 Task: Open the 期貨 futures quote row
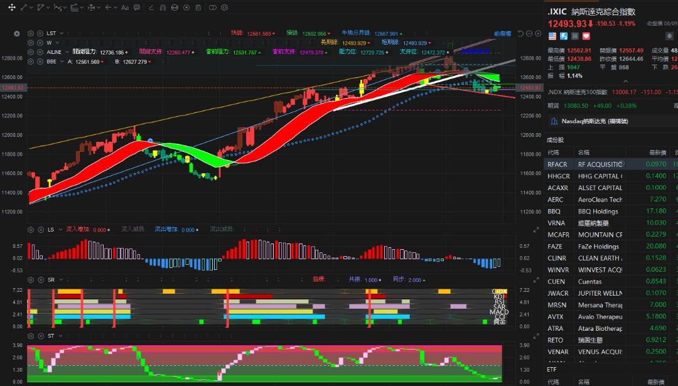(612, 105)
